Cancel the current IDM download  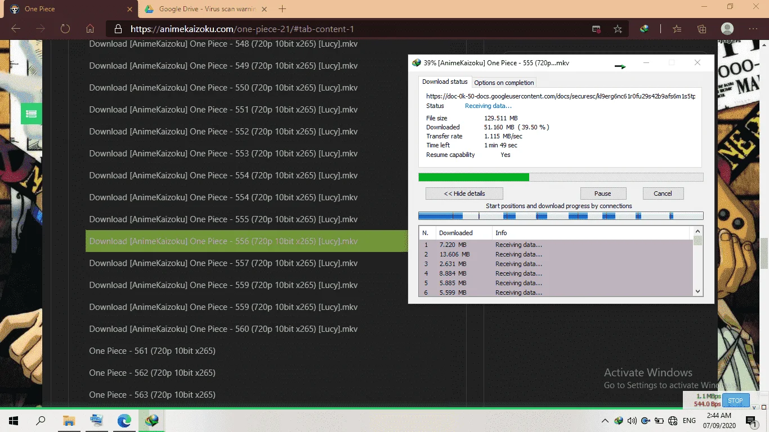pyautogui.click(x=663, y=193)
